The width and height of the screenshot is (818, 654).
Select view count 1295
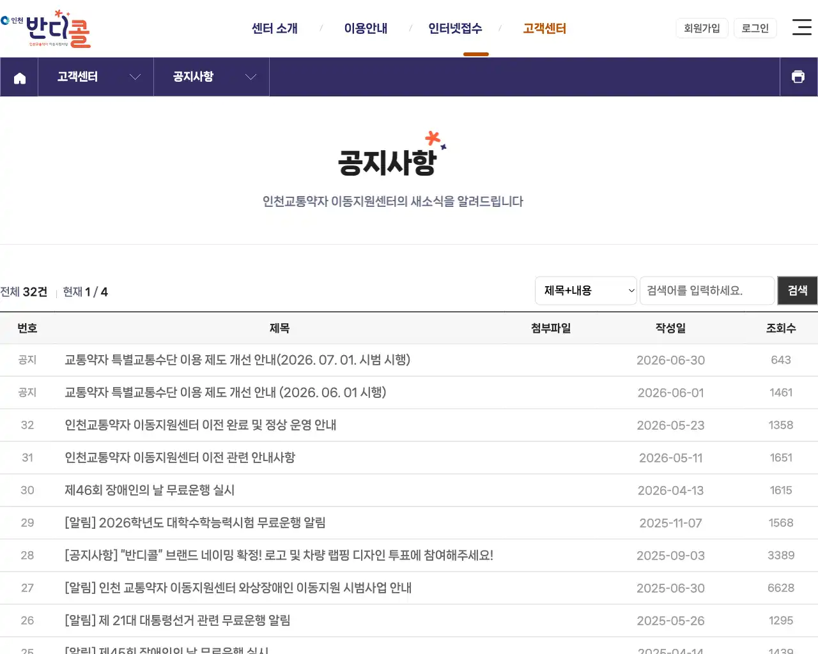click(x=781, y=621)
